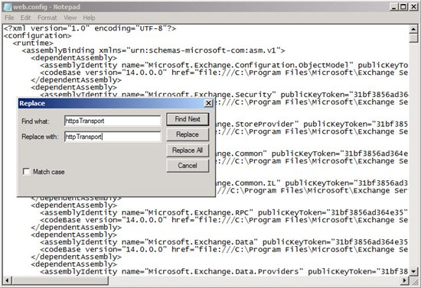This screenshot has width=421, height=288.
Task: Click "Microsoft.Exchange.Security" text
Action: (210, 95)
